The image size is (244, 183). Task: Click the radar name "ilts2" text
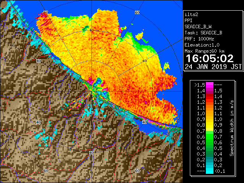tap(191, 14)
